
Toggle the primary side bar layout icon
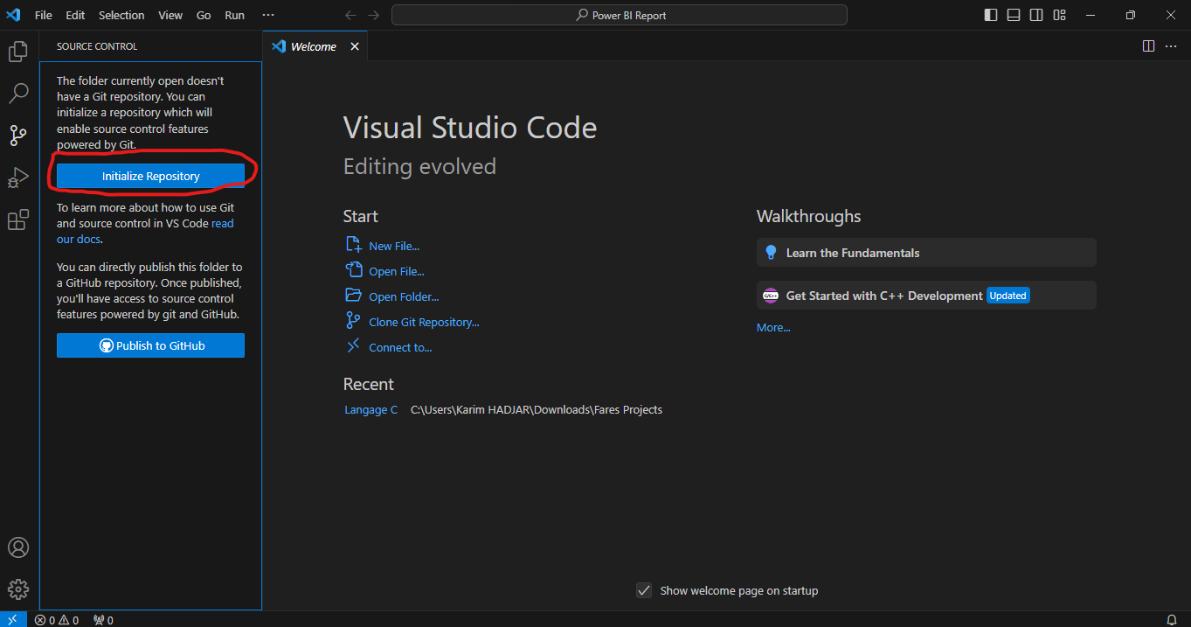991,15
